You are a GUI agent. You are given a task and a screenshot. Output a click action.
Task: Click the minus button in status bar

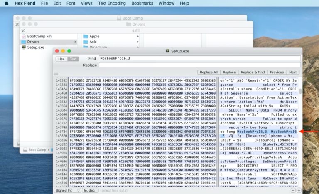(293, 190)
